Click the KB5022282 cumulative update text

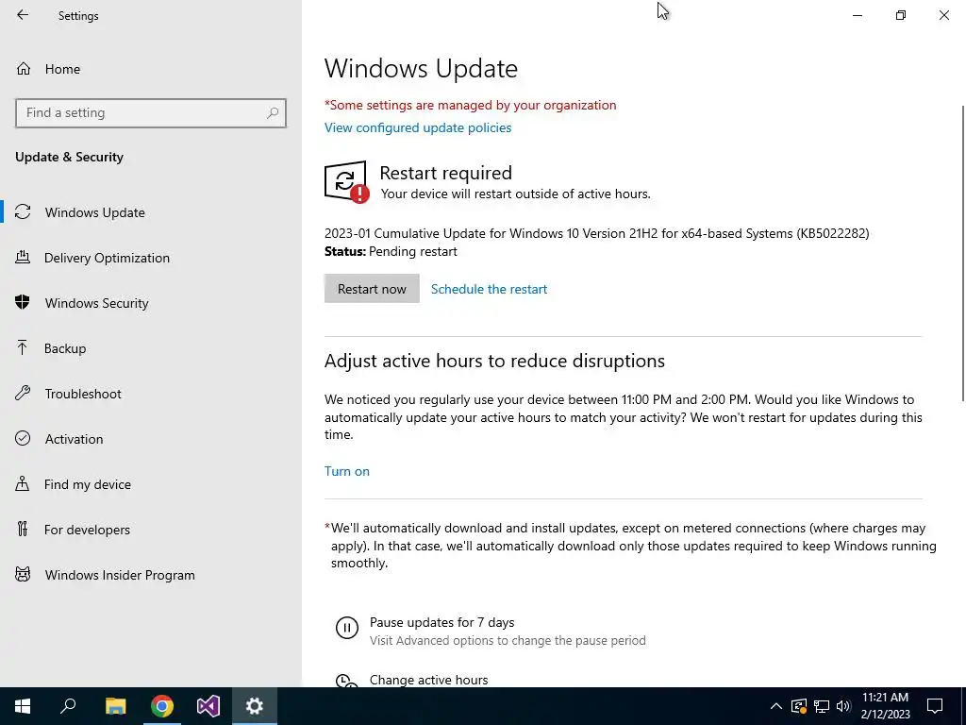coord(596,234)
